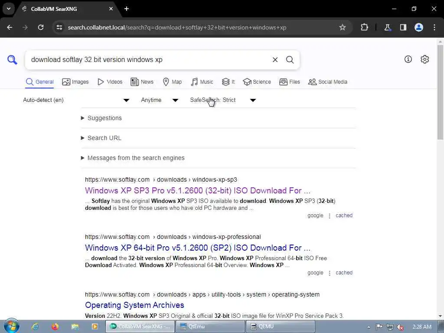This screenshot has height=333, width=444.
Task: Switch to Social Media category
Action: click(328, 82)
